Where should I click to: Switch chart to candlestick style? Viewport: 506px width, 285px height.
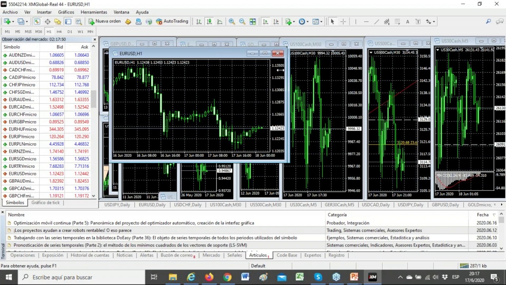click(209, 22)
